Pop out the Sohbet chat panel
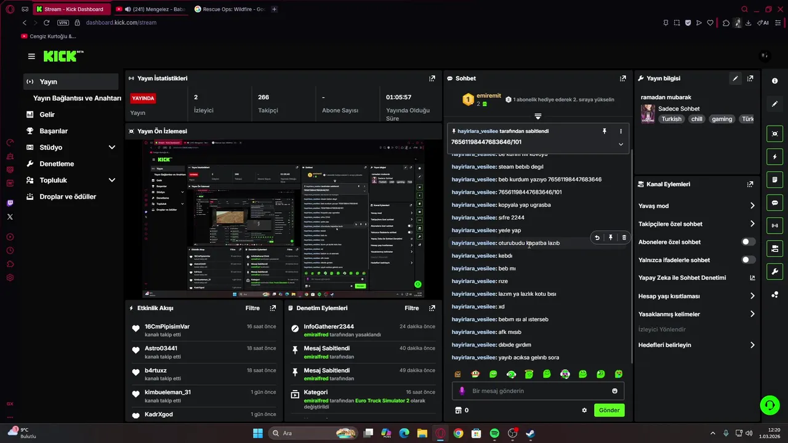Image resolution: width=788 pixels, height=443 pixels. 623,78
